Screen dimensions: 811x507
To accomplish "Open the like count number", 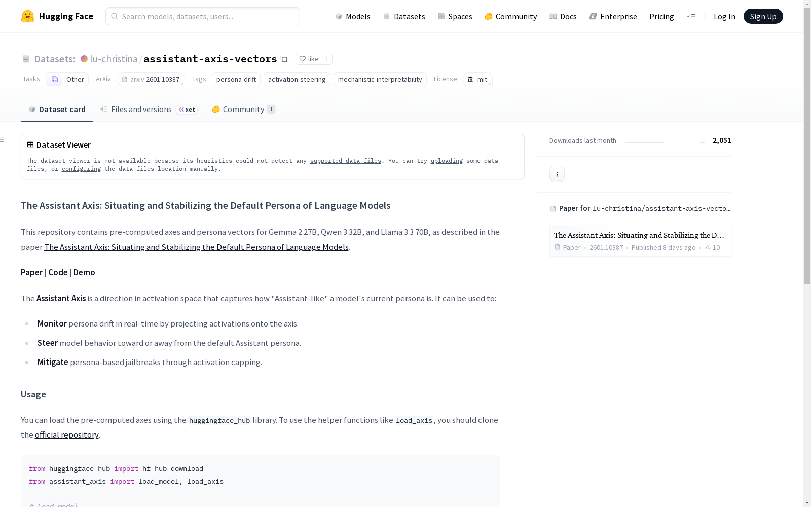I will 327,59.
